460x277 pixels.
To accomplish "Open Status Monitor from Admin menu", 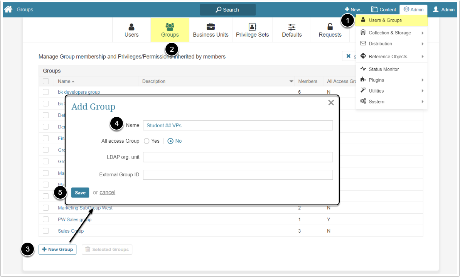I will pos(383,69).
